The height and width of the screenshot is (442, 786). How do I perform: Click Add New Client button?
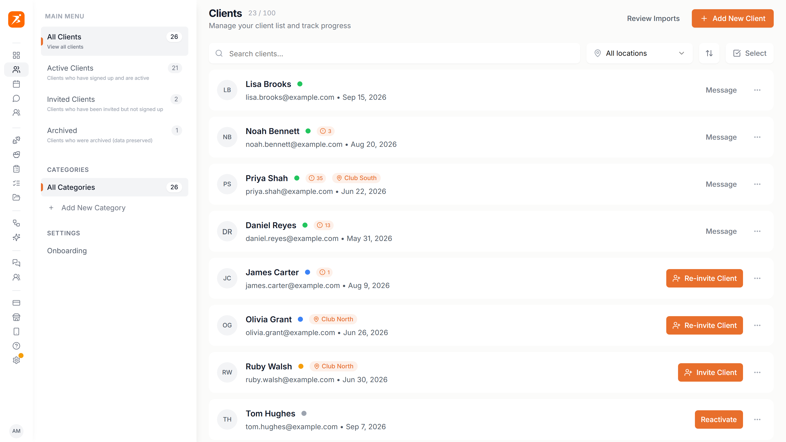[x=732, y=18]
